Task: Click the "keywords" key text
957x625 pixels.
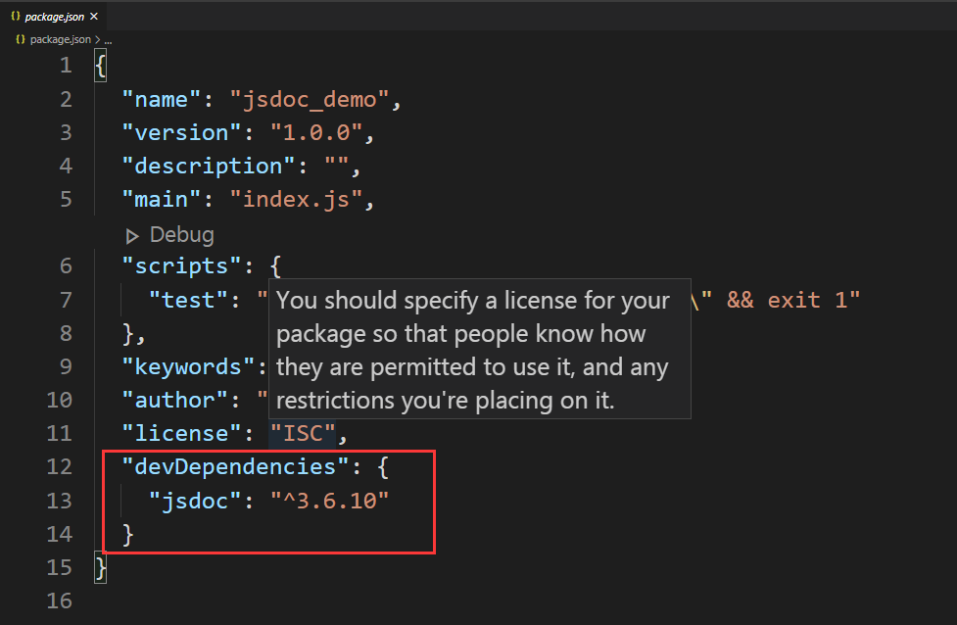Action: tap(188, 366)
